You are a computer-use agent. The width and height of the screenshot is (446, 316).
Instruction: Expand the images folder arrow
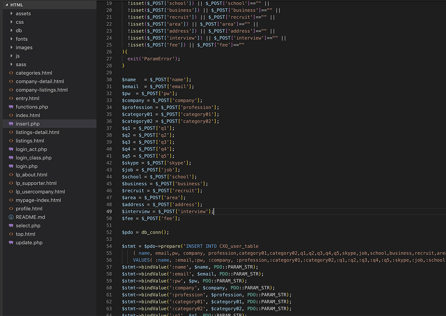(x=11, y=47)
